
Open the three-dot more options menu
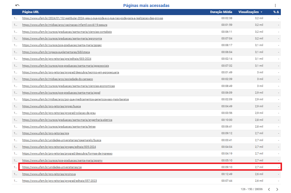click(x=275, y=6)
